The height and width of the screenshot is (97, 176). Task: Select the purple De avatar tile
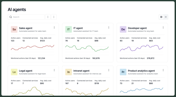point(123,29)
